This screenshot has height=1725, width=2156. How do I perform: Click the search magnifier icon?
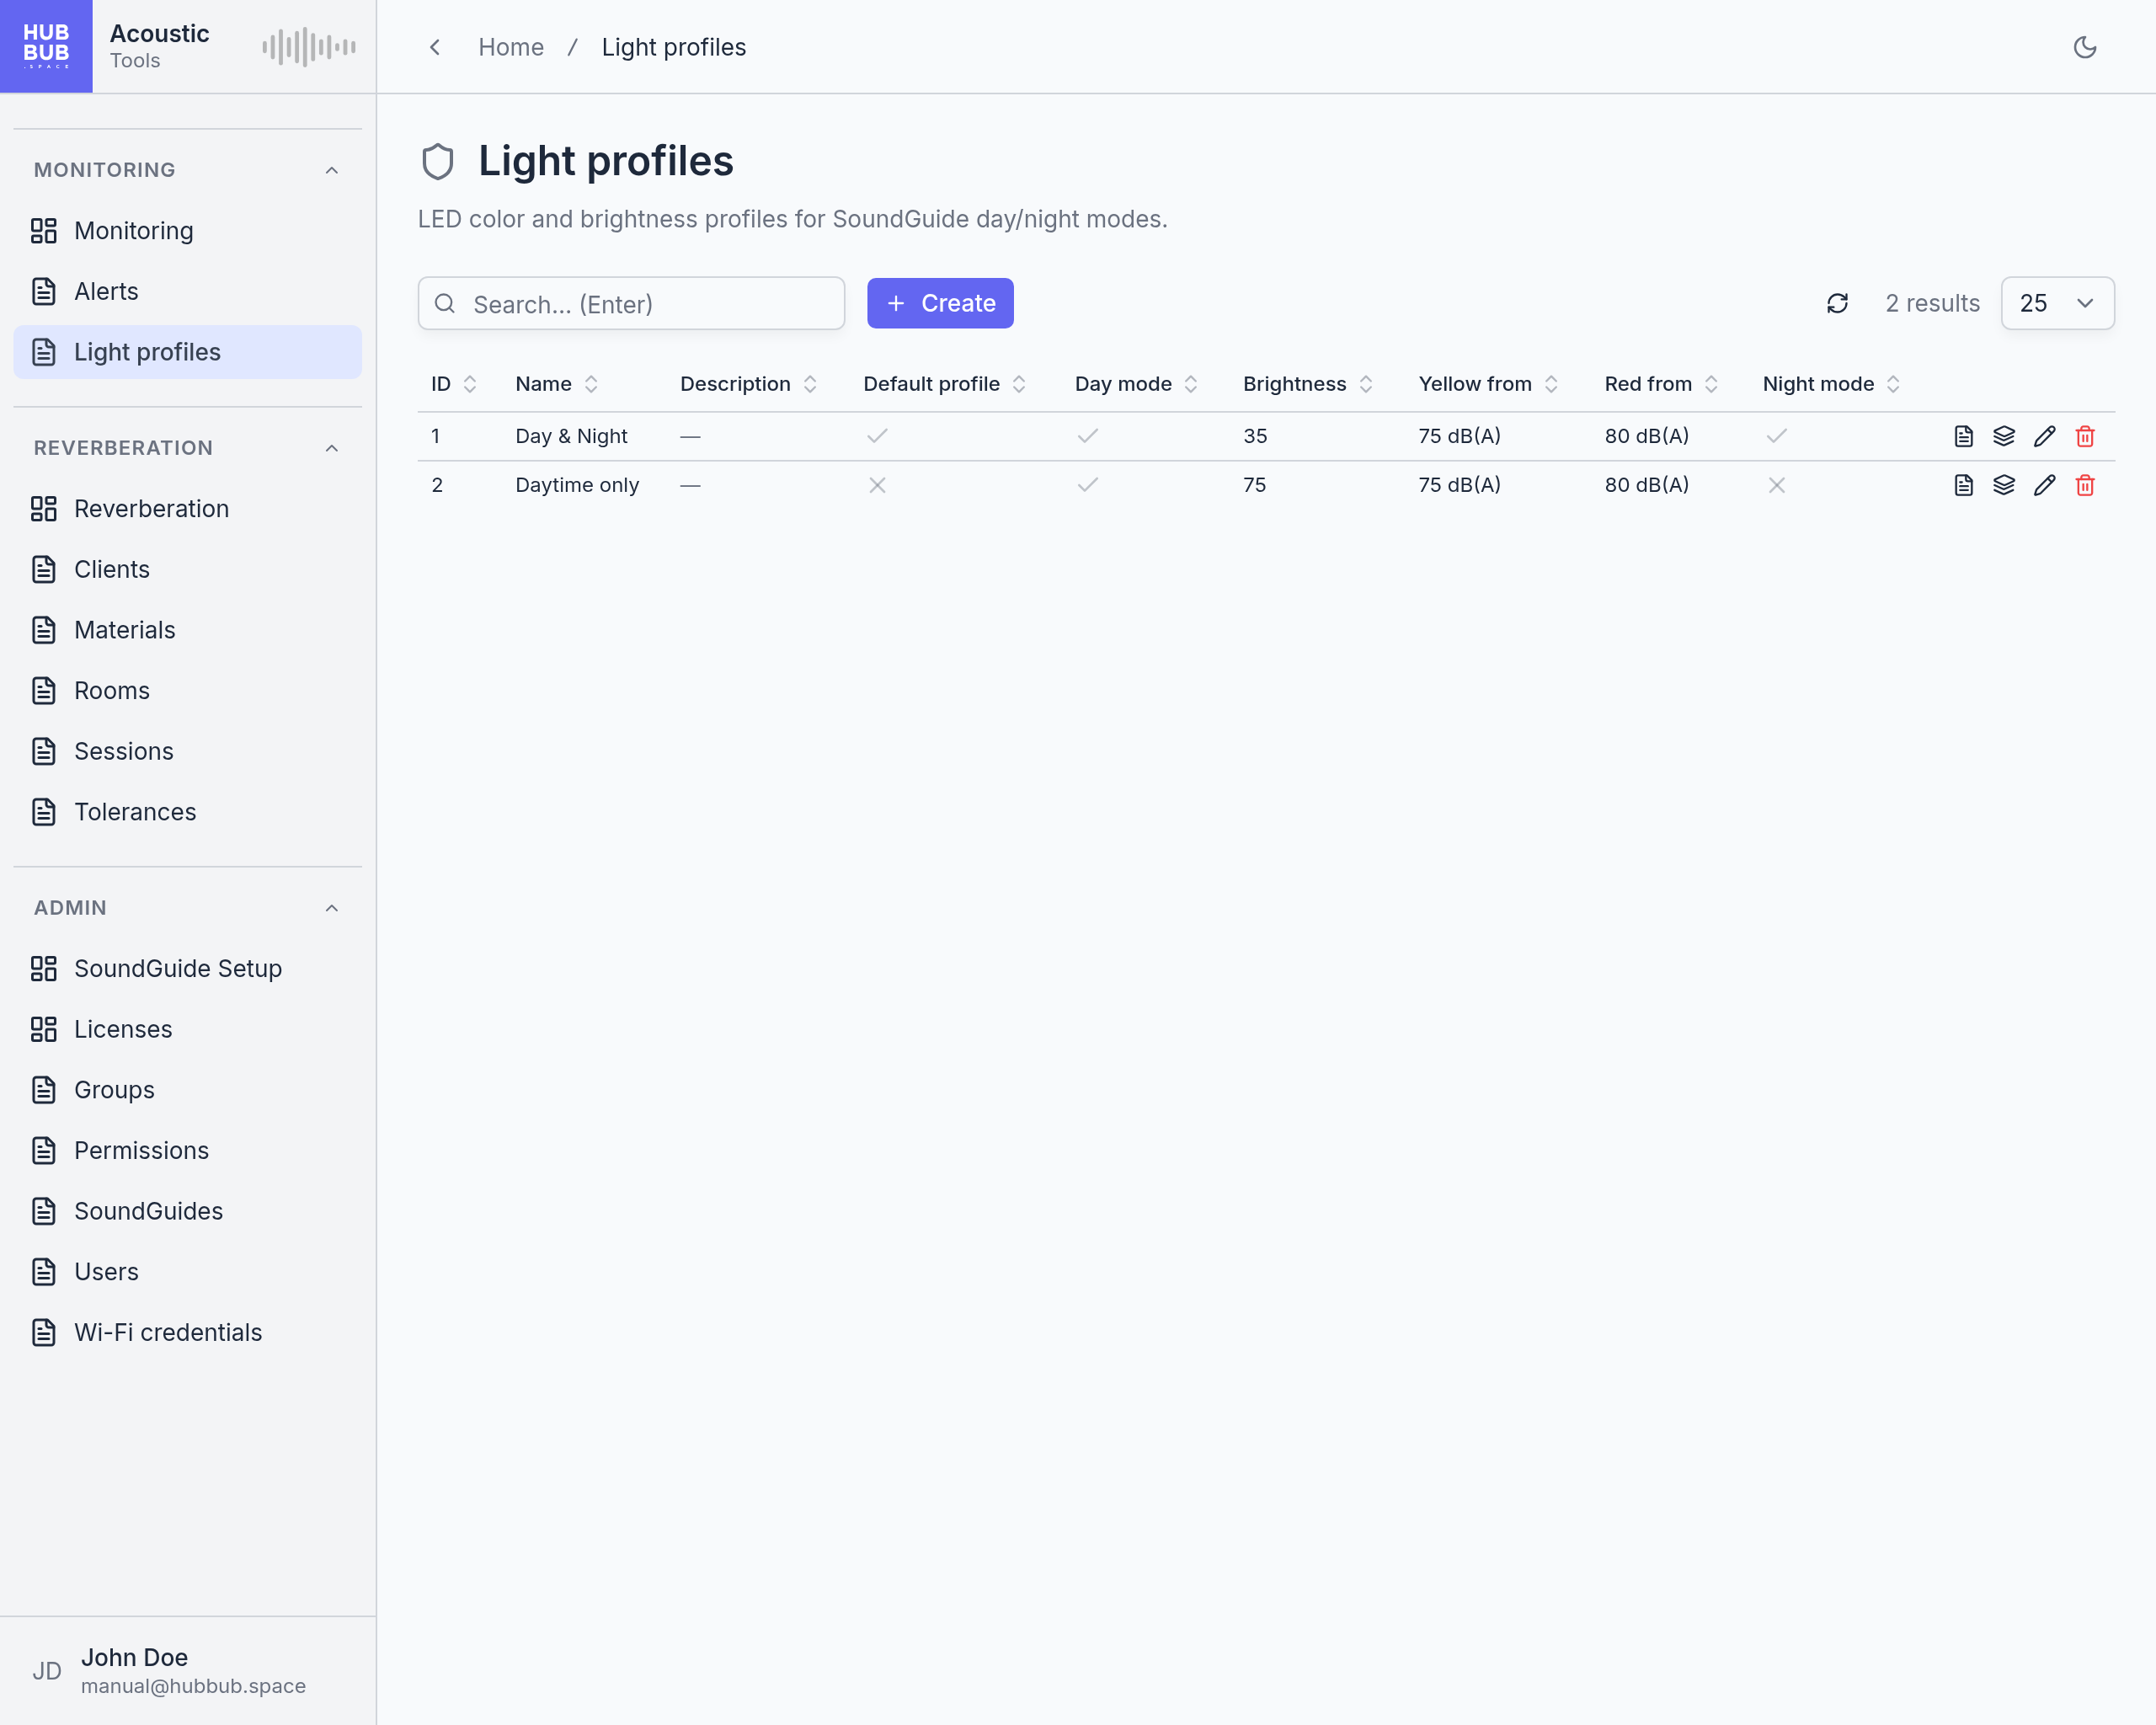click(x=445, y=303)
